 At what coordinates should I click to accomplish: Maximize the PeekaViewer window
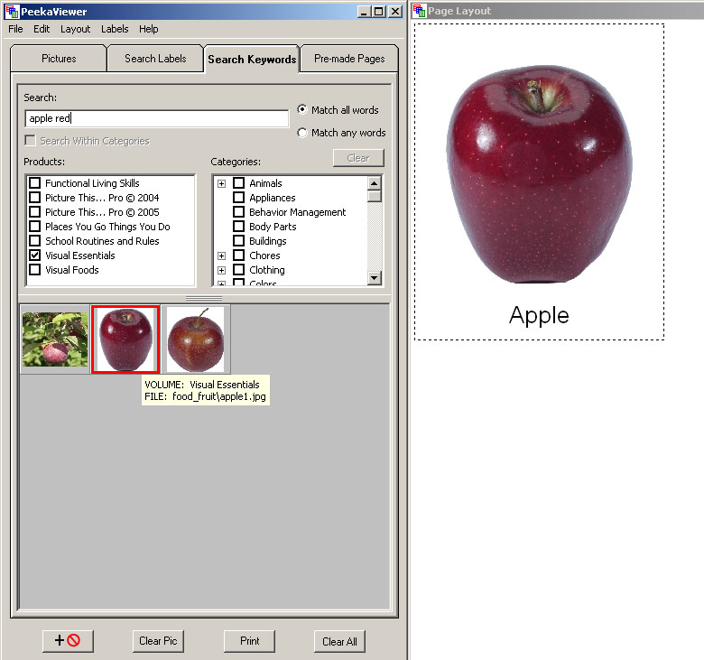click(379, 12)
